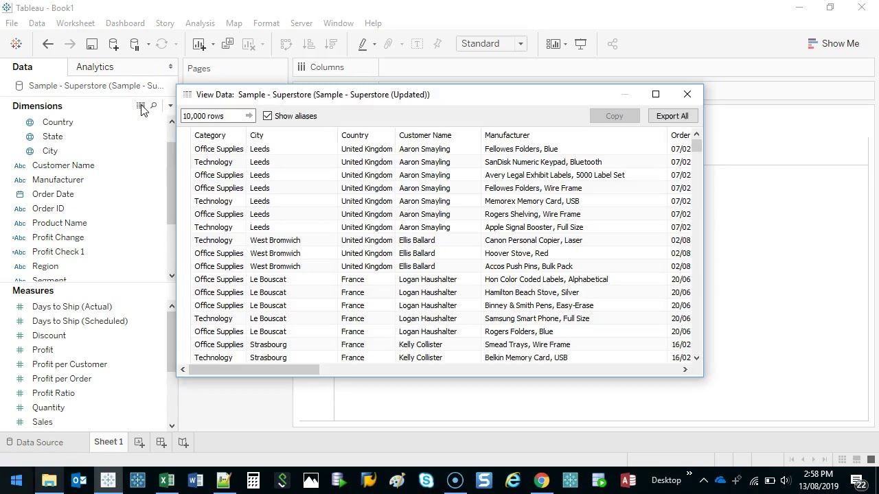
Task: Click the Sample - Superstore data source icon
Action: [x=19, y=86]
